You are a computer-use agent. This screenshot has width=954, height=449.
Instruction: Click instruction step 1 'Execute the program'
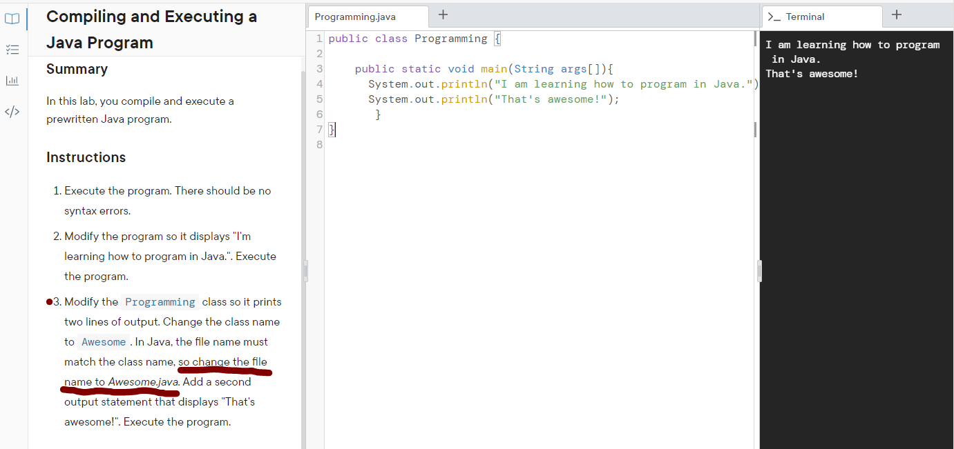(x=167, y=201)
